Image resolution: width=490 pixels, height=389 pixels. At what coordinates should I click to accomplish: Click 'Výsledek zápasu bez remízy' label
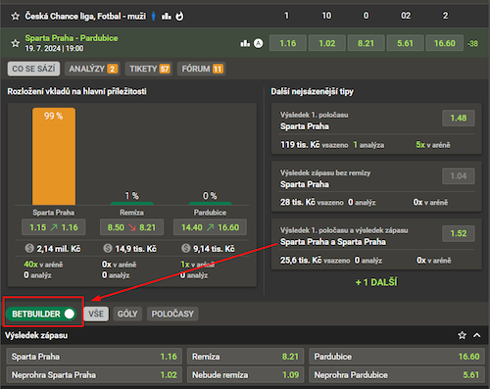point(325,172)
